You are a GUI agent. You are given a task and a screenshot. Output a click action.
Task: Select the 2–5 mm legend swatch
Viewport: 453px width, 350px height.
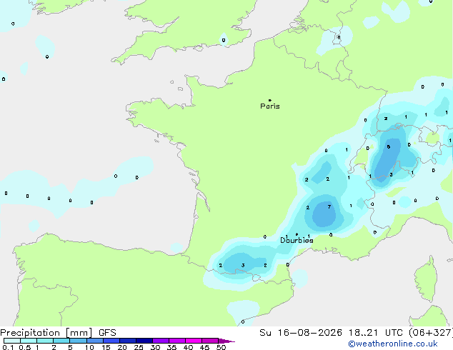pos(61,341)
